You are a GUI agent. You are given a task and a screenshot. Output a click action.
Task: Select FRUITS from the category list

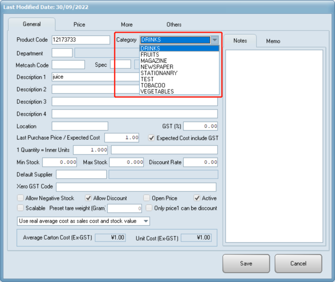(x=150, y=55)
